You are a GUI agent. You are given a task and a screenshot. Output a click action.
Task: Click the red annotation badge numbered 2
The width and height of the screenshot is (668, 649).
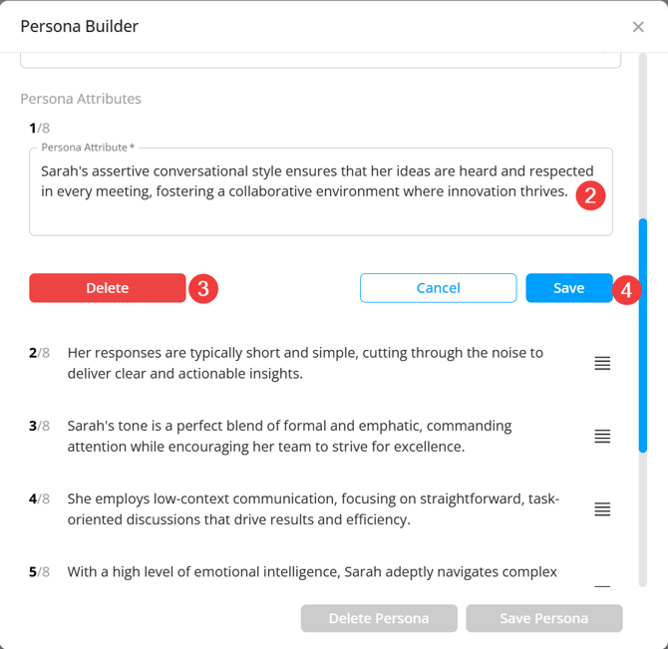[589, 195]
